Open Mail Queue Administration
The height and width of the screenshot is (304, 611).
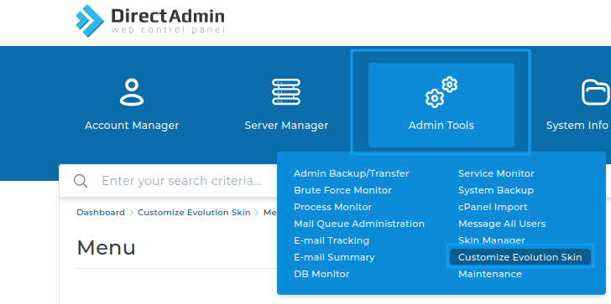[x=359, y=224]
